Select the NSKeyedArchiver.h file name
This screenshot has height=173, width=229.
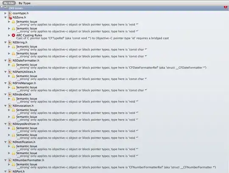click(26, 124)
